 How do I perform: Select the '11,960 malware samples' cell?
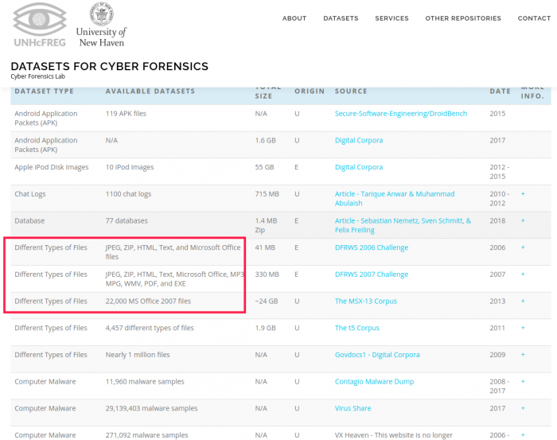click(145, 381)
